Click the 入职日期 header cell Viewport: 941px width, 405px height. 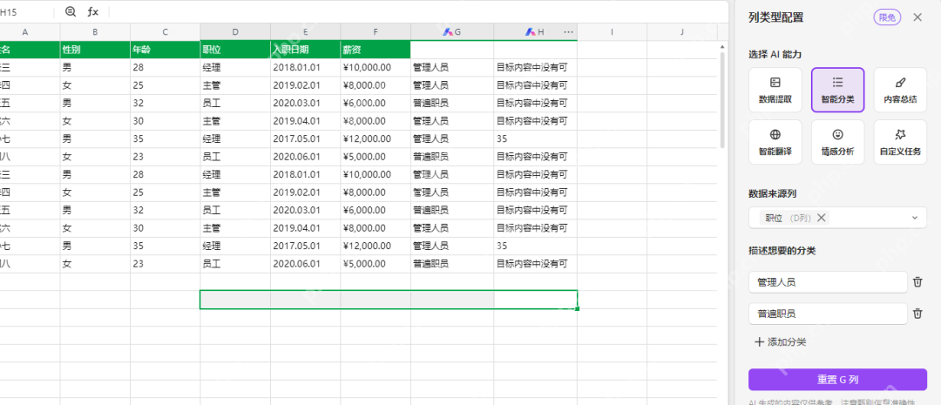306,50
